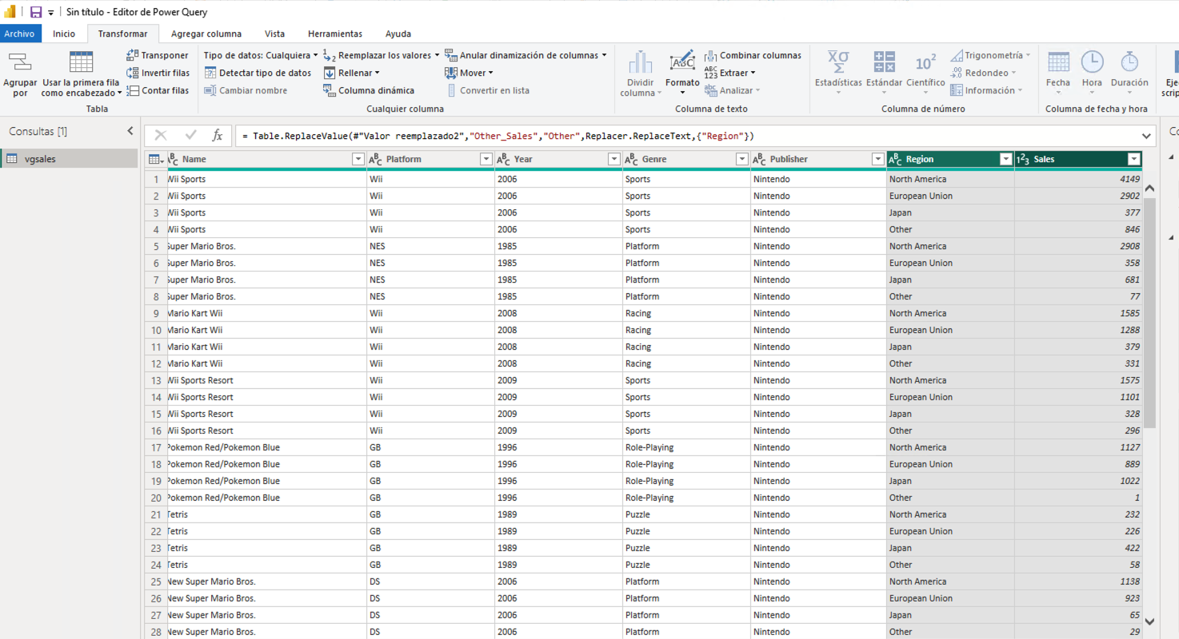Open the Estadísticas tool

(838, 72)
